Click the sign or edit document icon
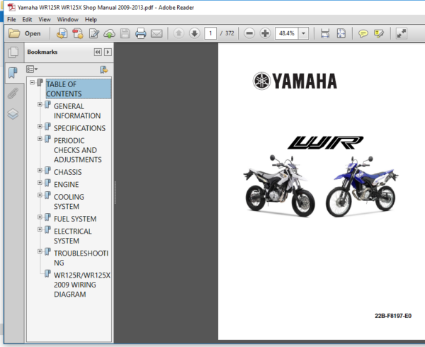This screenshot has height=347, width=425. (93, 33)
